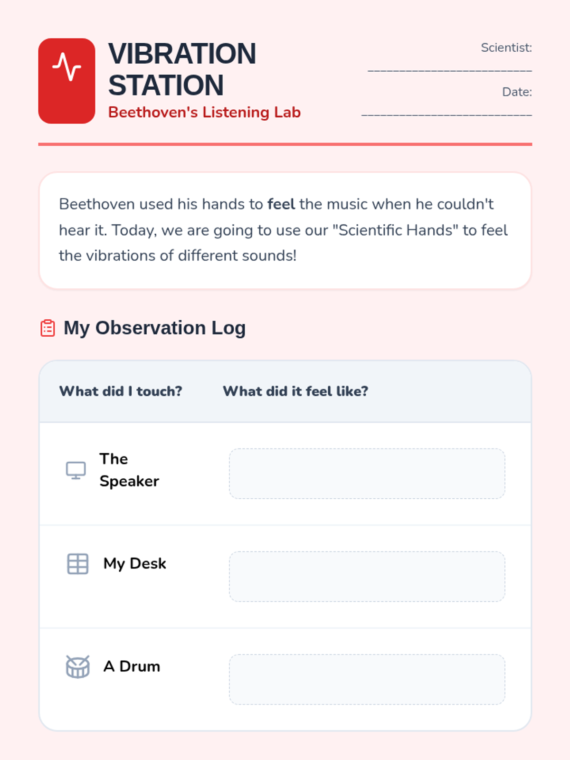Click the Speaker answer box
This screenshot has height=760, width=570.
click(x=367, y=474)
